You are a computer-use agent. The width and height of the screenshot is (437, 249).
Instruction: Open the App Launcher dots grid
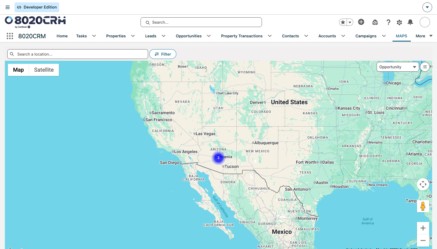10,36
